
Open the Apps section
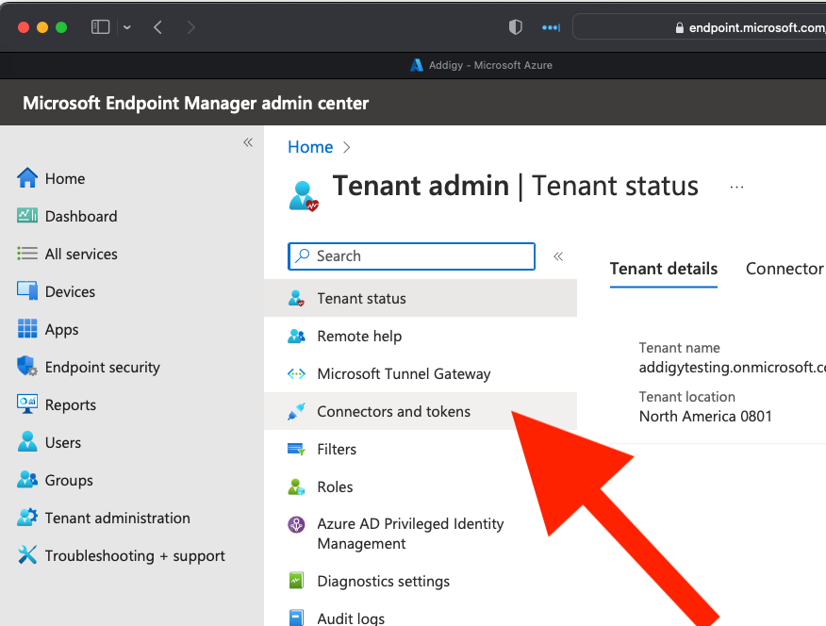[61, 329]
